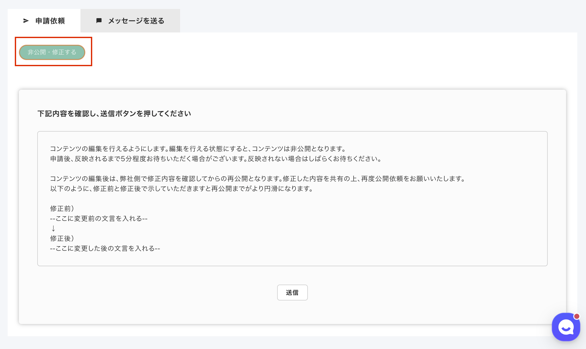Click the --ここに変更前の文言を入れる-- placeholder line

pos(99,218)
